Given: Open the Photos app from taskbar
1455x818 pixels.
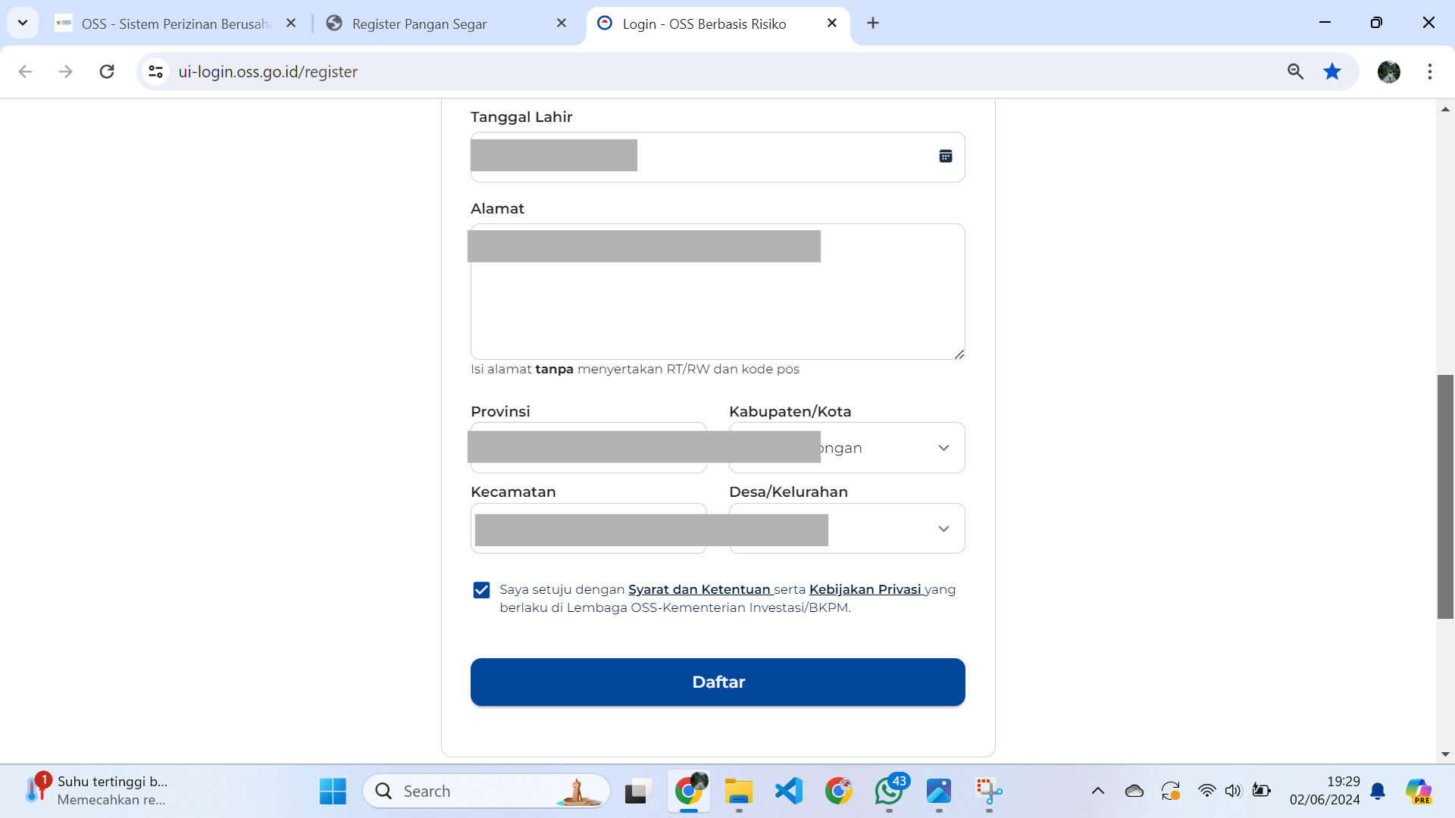Looking at the screenshot, I should click(x=939, y=791).
